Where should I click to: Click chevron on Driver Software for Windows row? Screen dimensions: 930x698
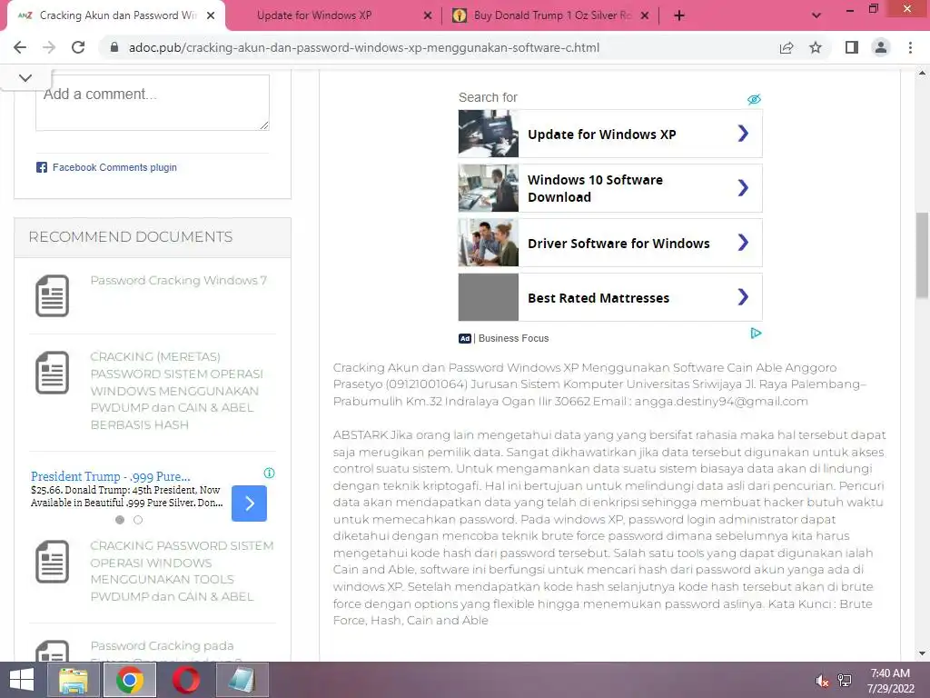(x=743, y=243)
